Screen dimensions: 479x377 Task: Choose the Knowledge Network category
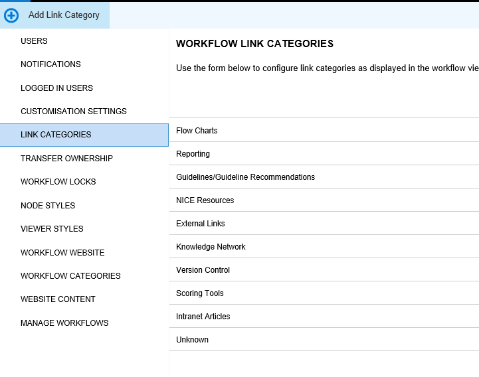[x=211, y=247]
